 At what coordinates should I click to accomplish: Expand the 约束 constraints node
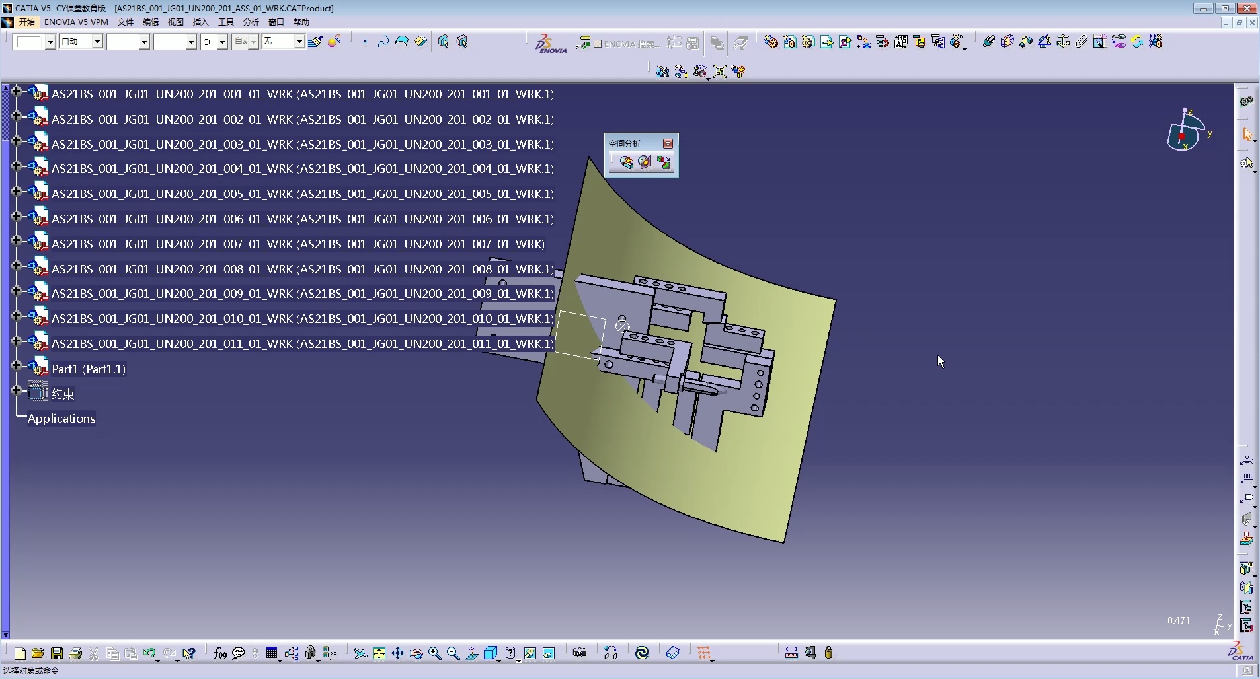point(17,390)
